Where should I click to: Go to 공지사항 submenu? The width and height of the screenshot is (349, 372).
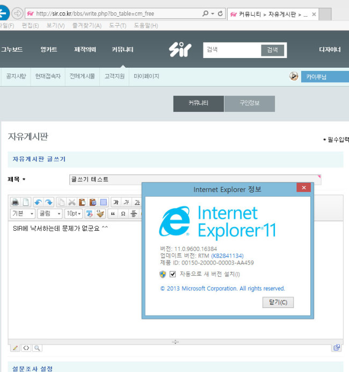coord(16,76)
